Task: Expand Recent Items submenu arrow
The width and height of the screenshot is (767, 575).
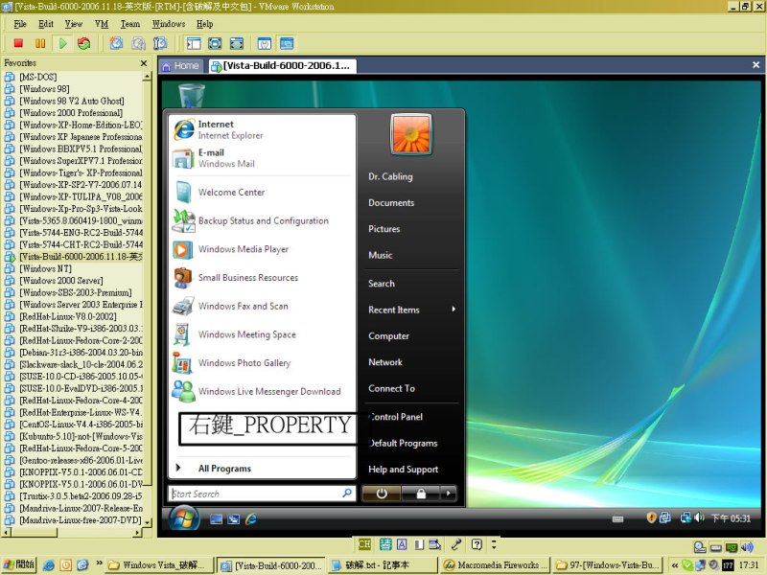Action: [x=453, y=309]
